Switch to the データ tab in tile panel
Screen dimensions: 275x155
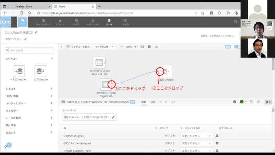[163, 102]
